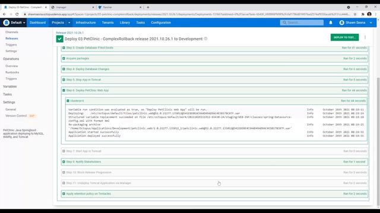Open Triggers below Releases in sidebar
This screenshot has height=213, width=380.
pos(11,45)
